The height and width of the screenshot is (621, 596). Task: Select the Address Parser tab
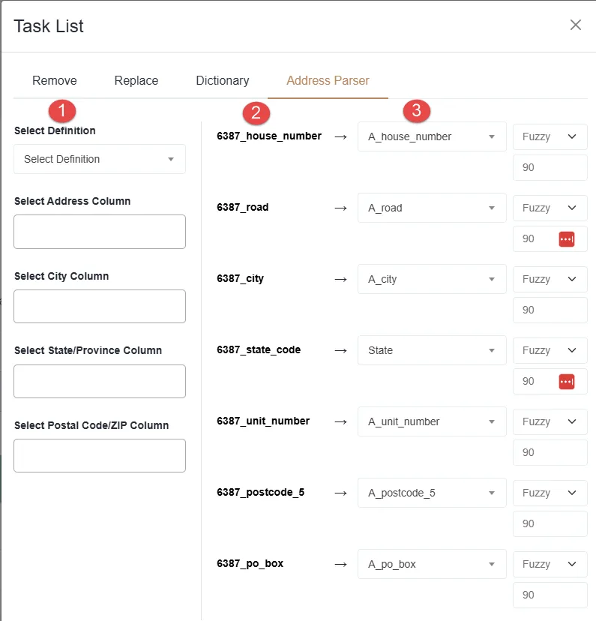(x=328, y=80)
